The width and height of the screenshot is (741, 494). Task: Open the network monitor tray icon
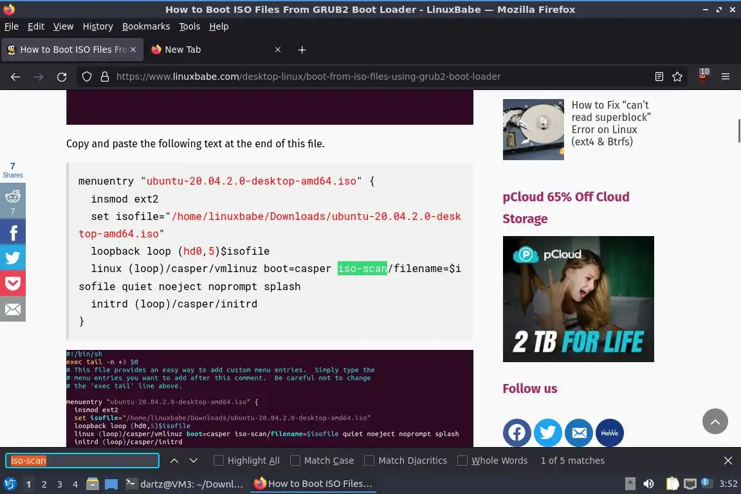click(x=690, y=484)
